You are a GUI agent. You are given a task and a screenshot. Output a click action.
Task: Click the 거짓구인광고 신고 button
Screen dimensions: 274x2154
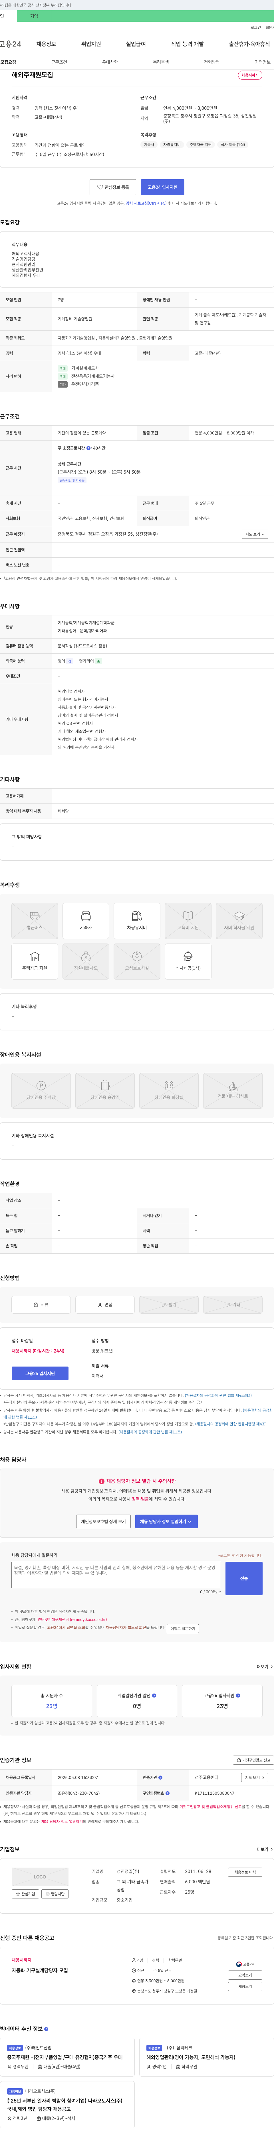coord(253,1760)
